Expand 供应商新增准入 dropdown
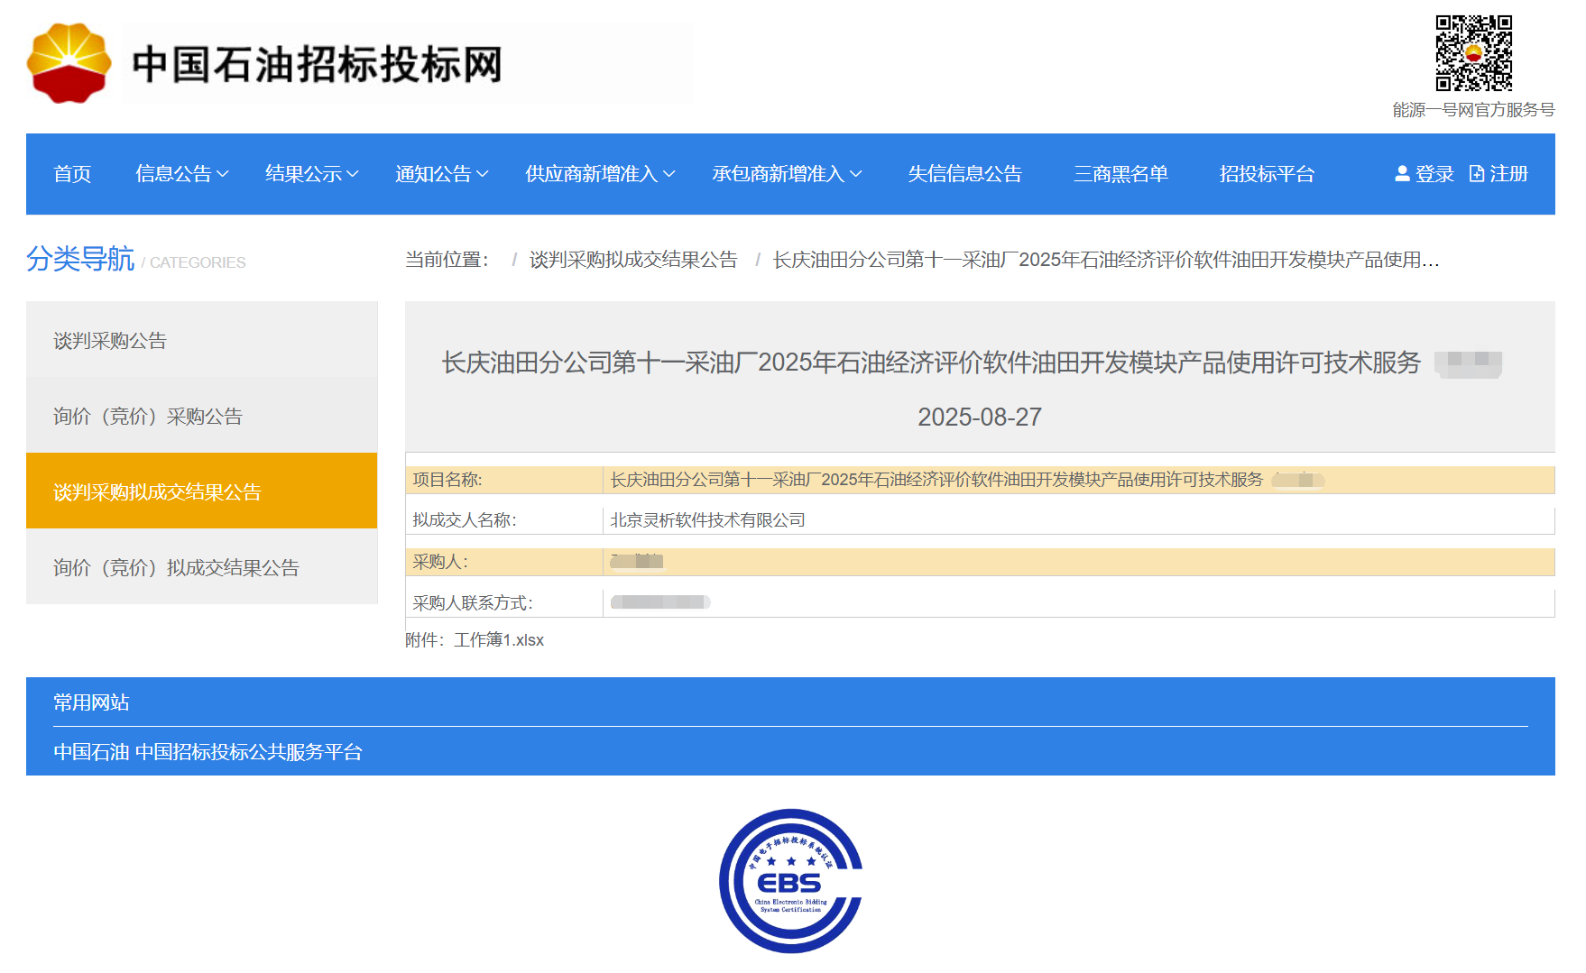The height and width of the screenshot is (973, 1586). [x=599, y=174]
